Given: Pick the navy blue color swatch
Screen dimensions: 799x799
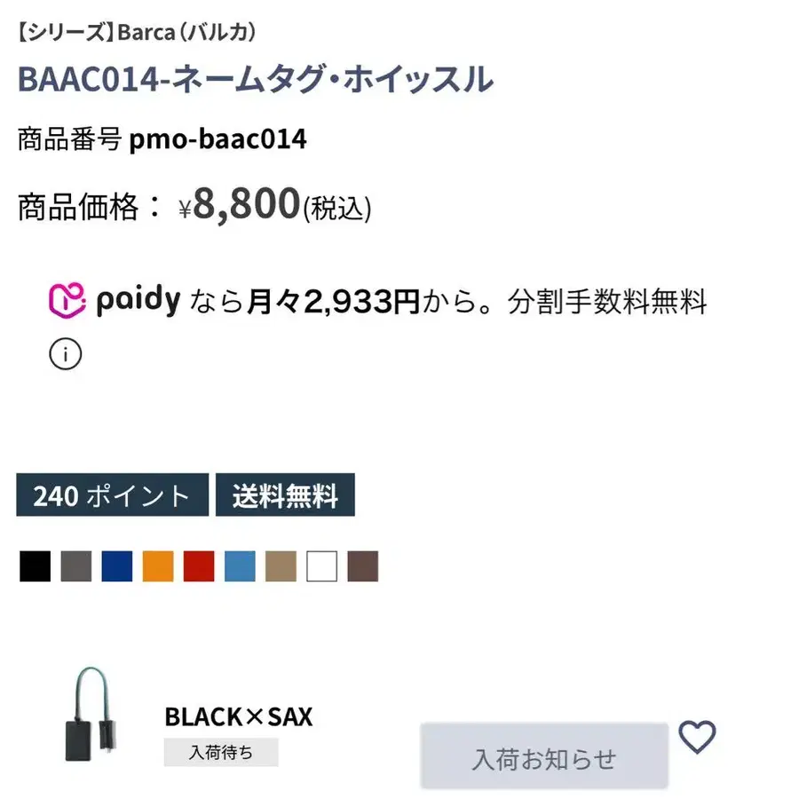Looking at the screenshot, I should [117, 566].
